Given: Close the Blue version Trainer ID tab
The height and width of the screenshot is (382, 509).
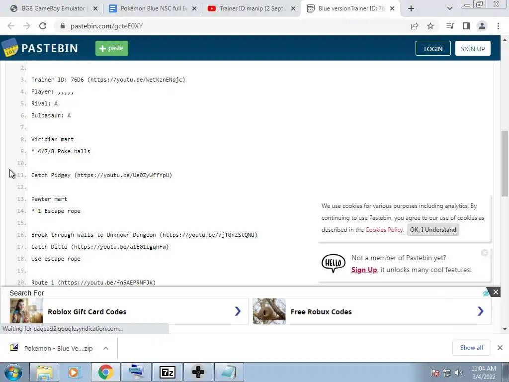Looking at the screenshot, I should tap(392, 9).
